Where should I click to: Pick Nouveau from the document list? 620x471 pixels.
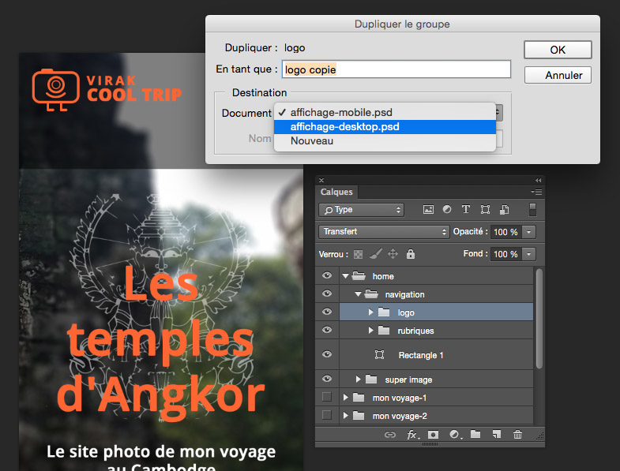click(x=385, y=141)
